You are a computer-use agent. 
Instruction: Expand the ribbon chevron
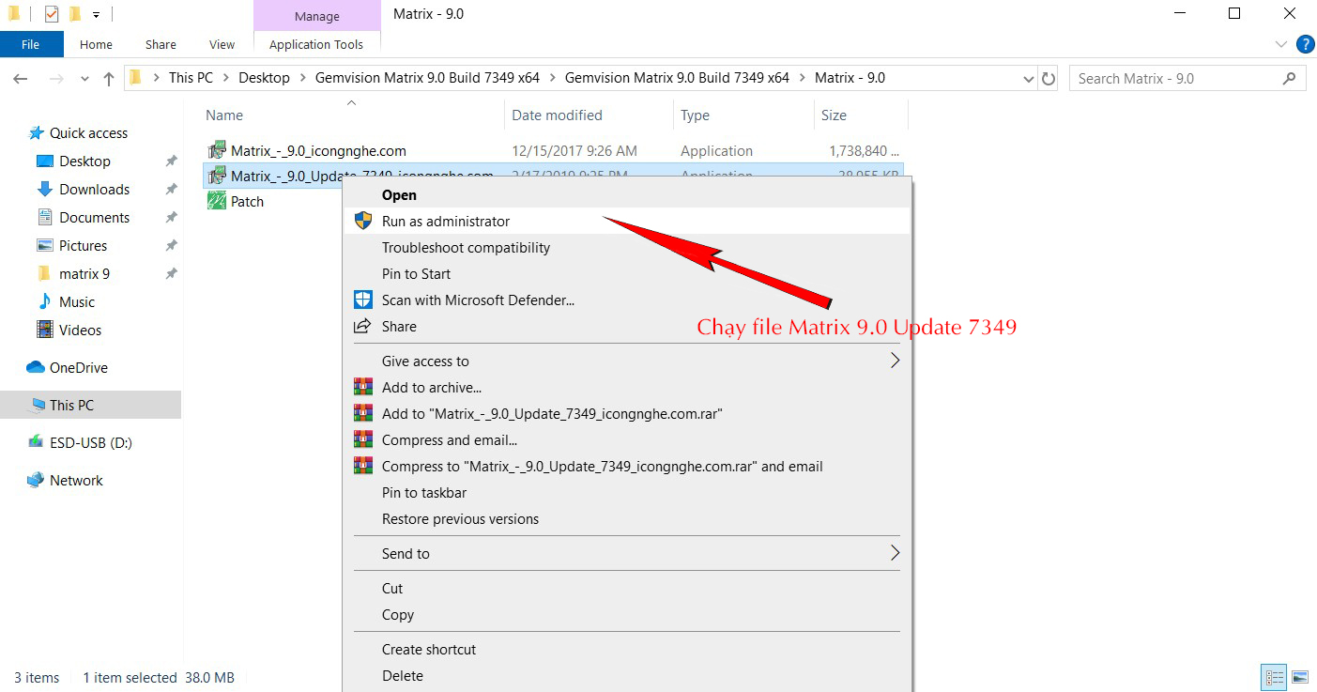pyautogui.click(x=1281, y=44)
